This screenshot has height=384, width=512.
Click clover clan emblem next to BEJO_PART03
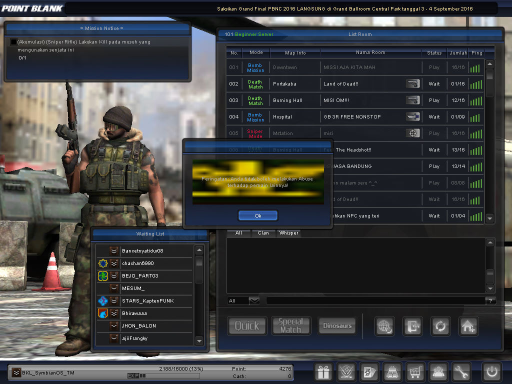(x=103, y=275)
